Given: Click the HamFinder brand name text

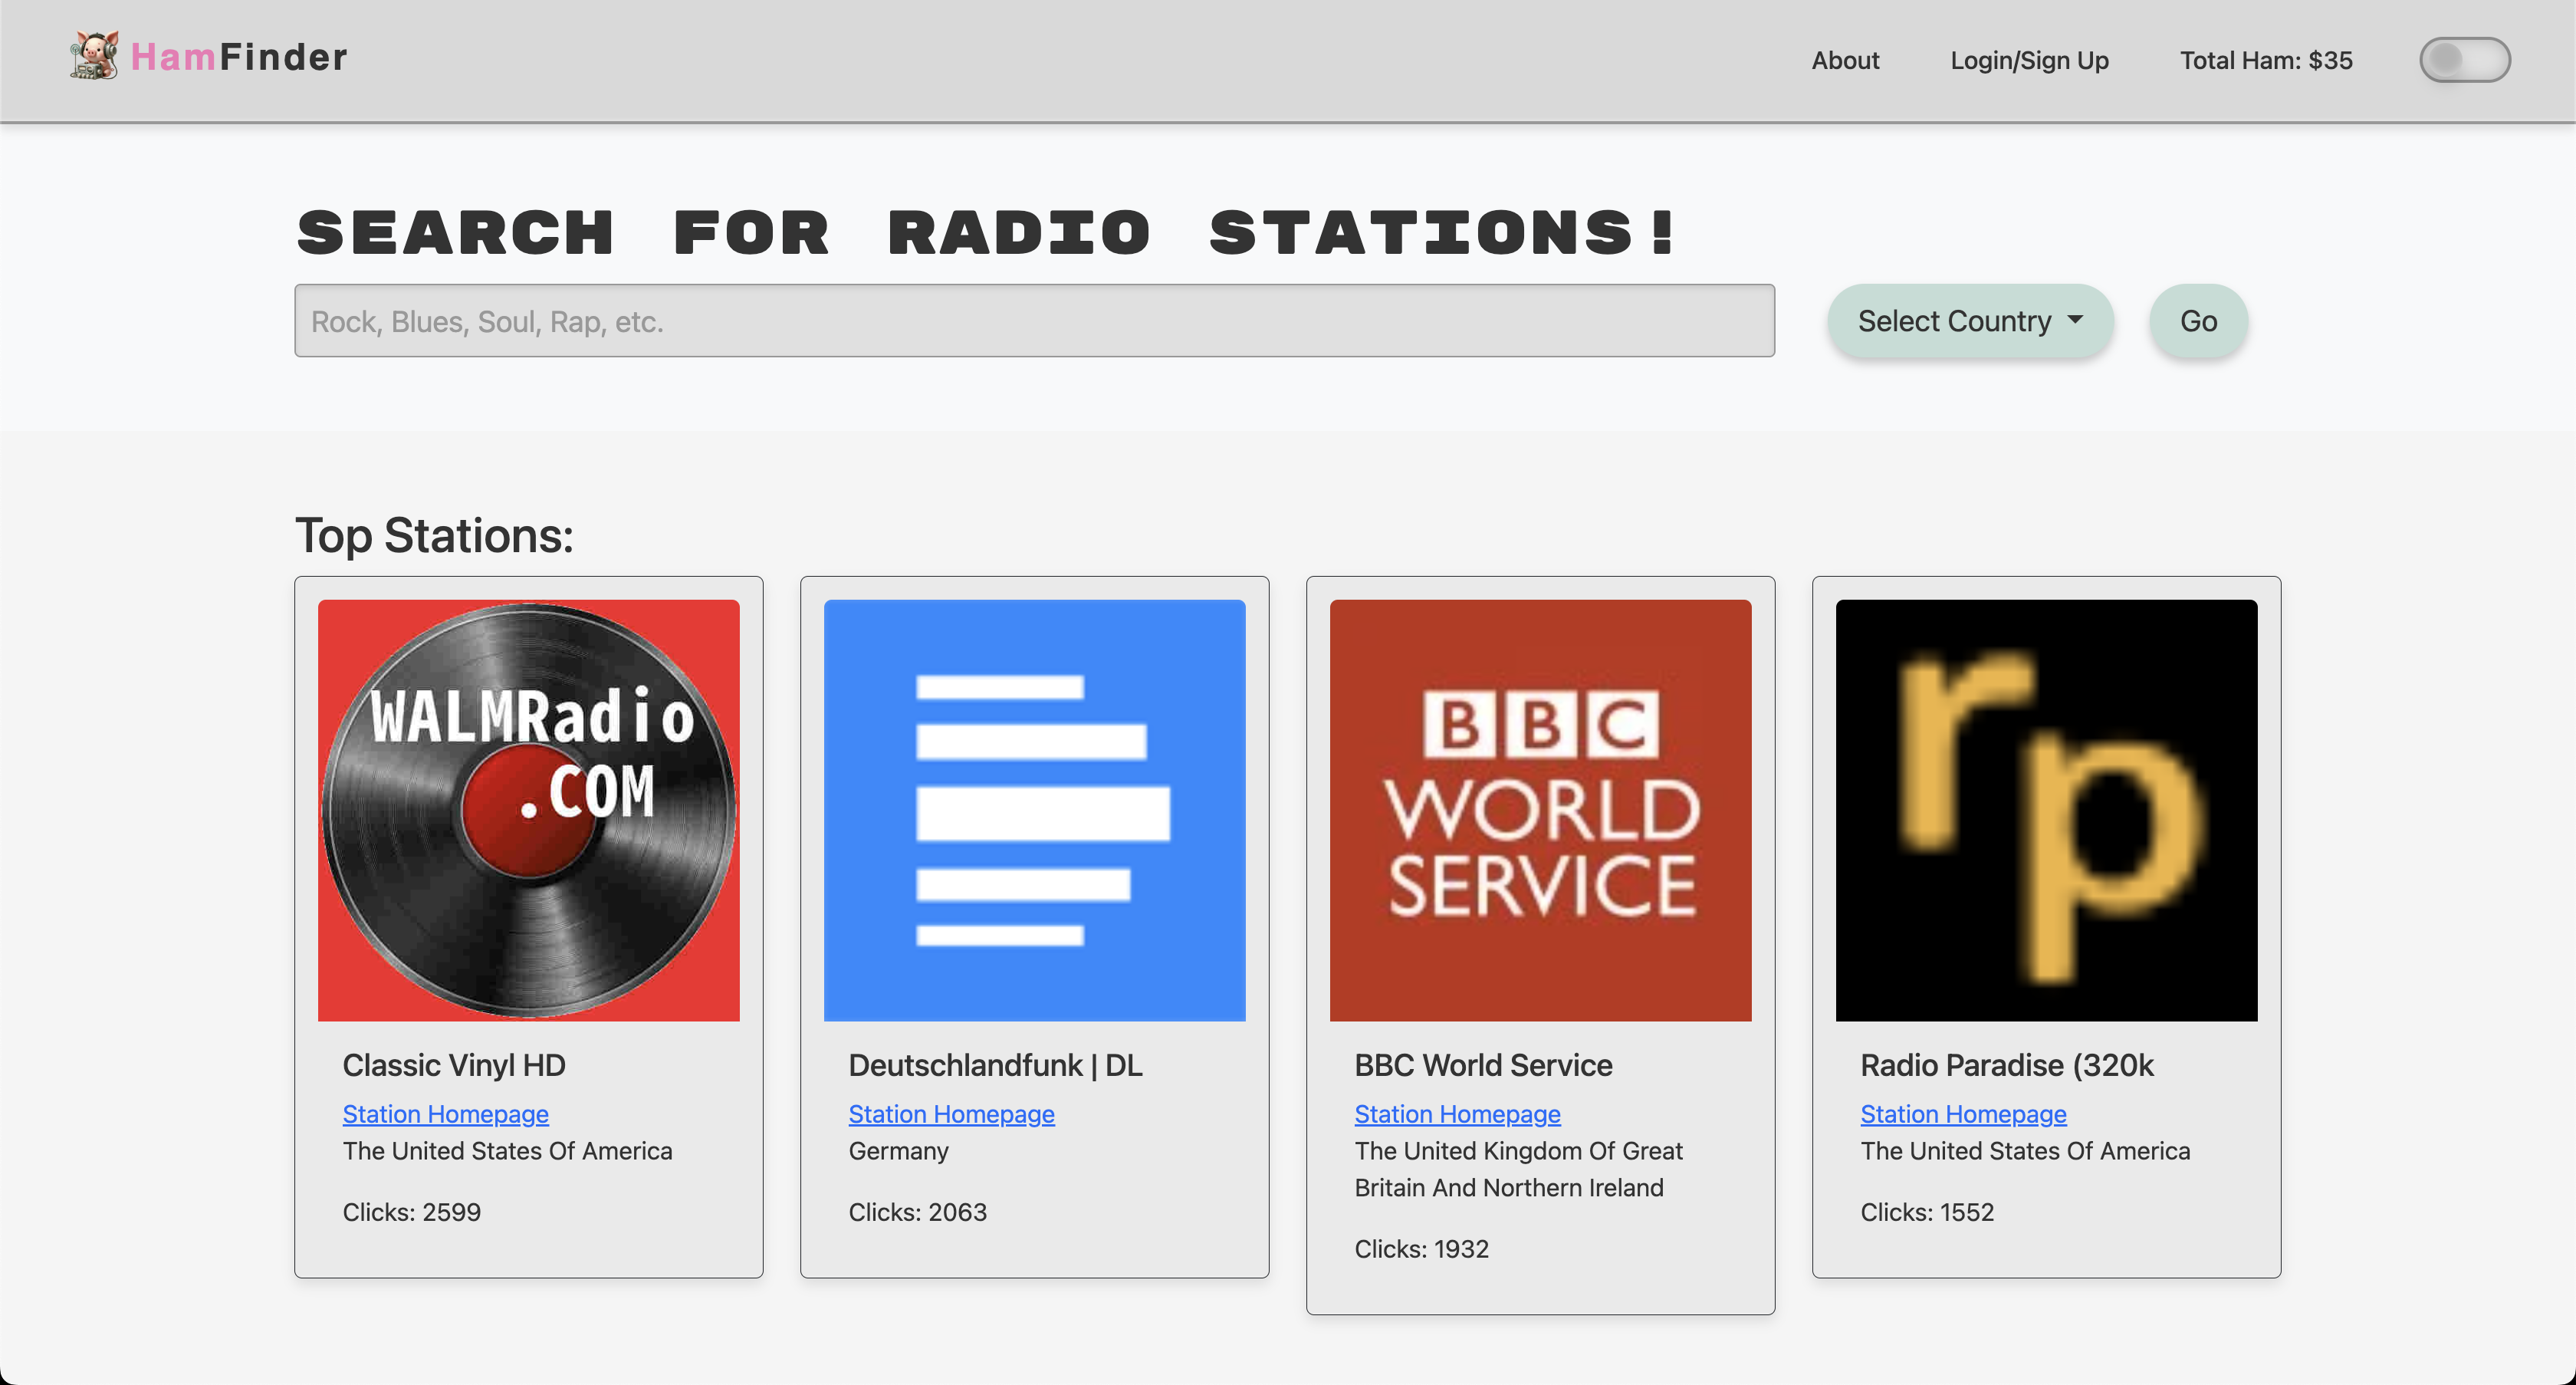Looking at the screenshot, I should pyautogui.click(x=239, y=57).
